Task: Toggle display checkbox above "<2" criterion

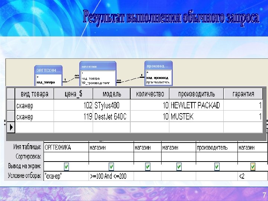Action: (253, 167)
